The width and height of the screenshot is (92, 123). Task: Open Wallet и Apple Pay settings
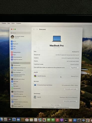click(x=17, y=106)
